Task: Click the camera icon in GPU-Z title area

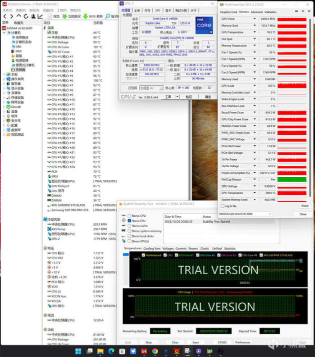Action: [296, 11]
